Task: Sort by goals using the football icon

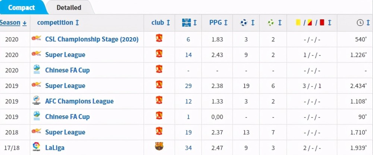Action: pos(244,23)
